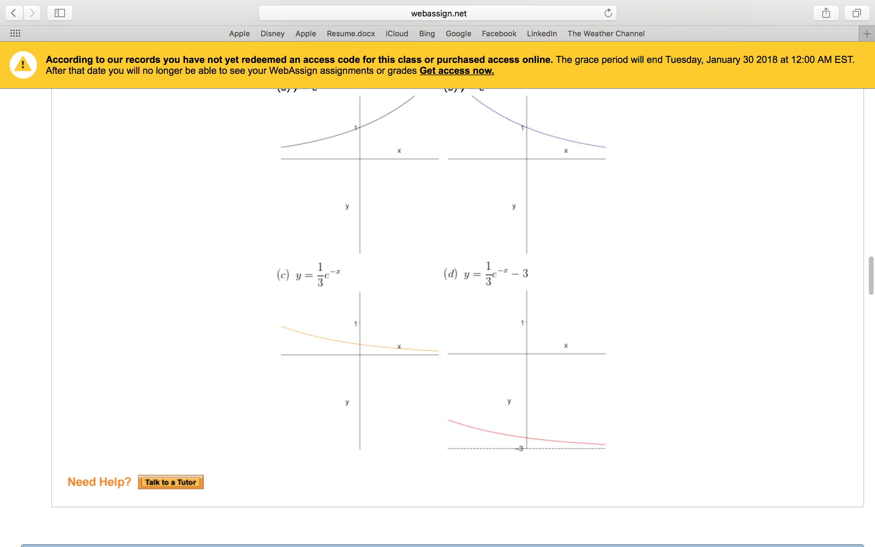Open the iCloud bookmark
Viewport: 875px width, 547px height.
[x=396, y=34]
